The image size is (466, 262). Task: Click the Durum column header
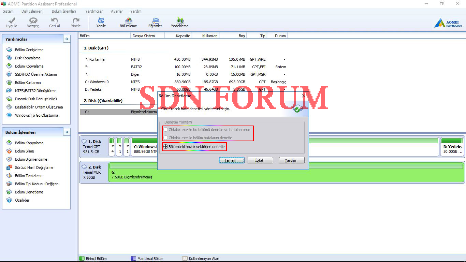(277, 36)
